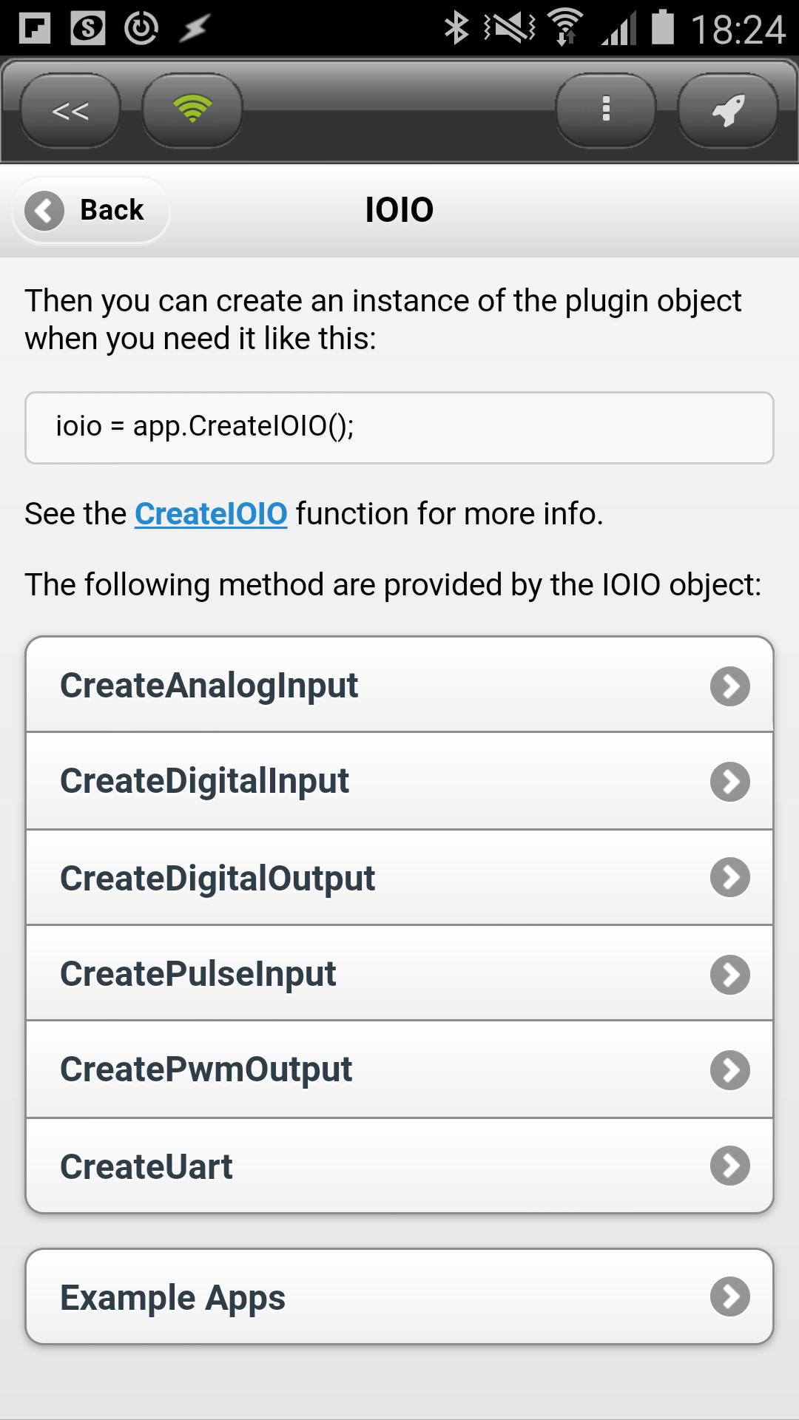Viewport: 799px width, 1420px height.
Task: Open the Example Apps entry
Action: 399,1296
